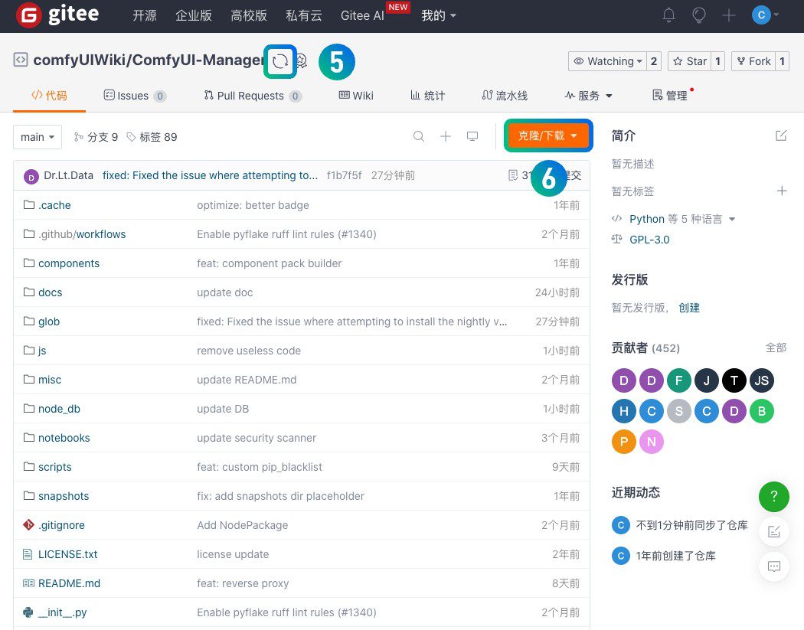Click the green help question mark button
The image size is (804, 630).
coord(773,496)
